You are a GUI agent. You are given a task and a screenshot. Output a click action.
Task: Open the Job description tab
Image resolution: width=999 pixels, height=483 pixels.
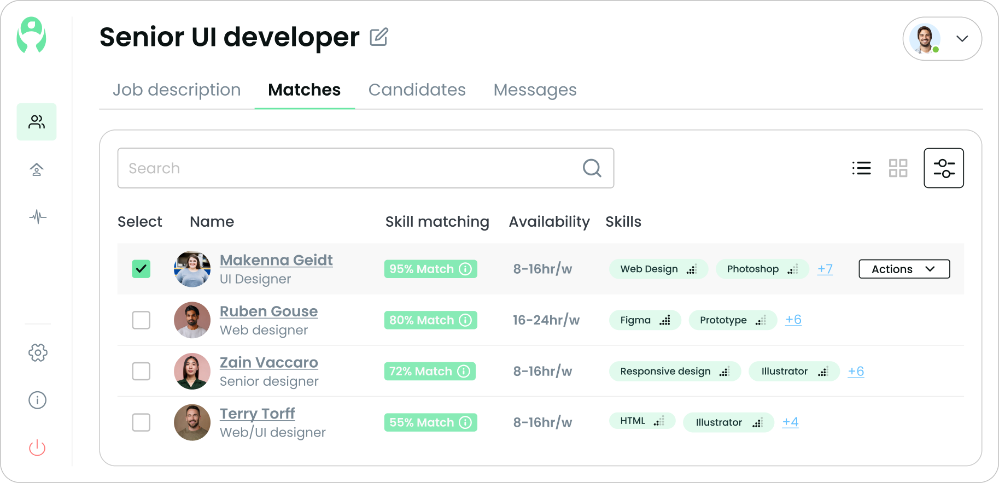177,90
